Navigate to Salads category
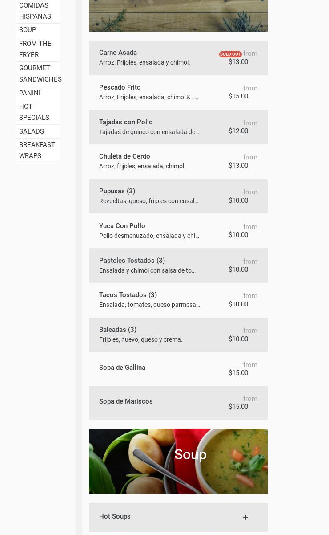This screenshot has height=535, width=329. pos(32,131)
